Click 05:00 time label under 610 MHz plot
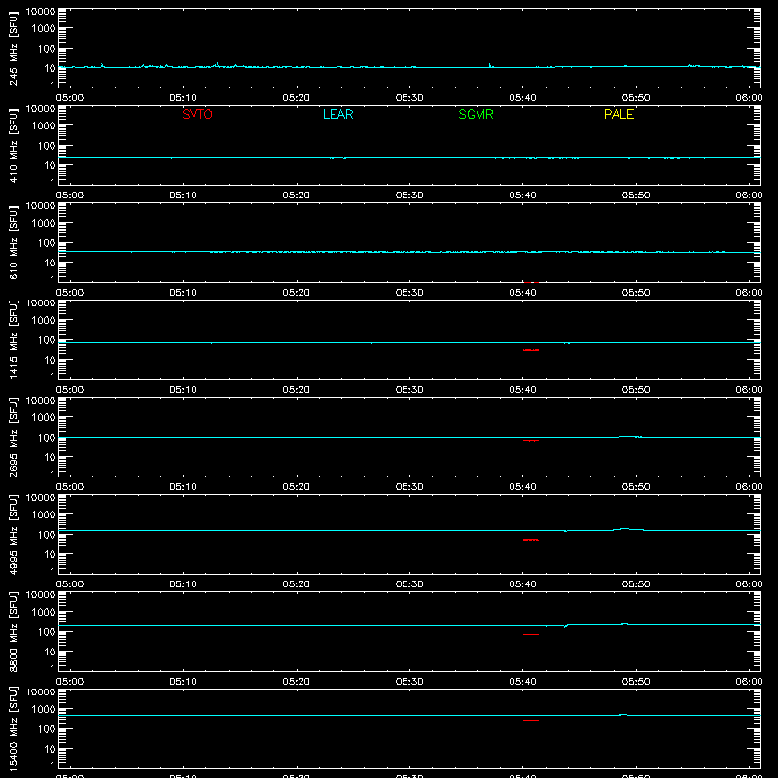 [x=70, y=293]
